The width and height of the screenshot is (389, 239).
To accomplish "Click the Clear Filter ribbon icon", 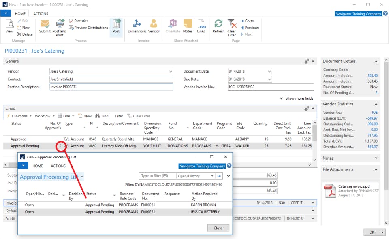I will [231, 24].
